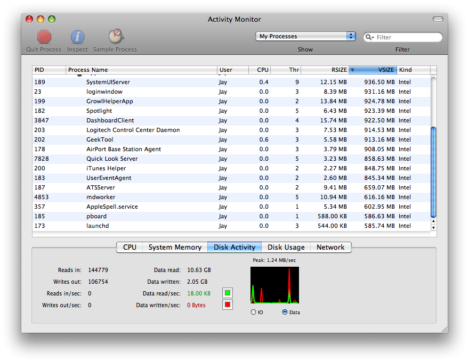The height and width of the screenshot is (362, 469).
Task: Select the iTunes Helper process row
Action: click(x=231, y=168)
